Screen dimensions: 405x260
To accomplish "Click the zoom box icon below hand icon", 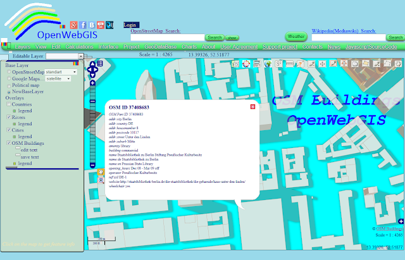I will (101, 180).
